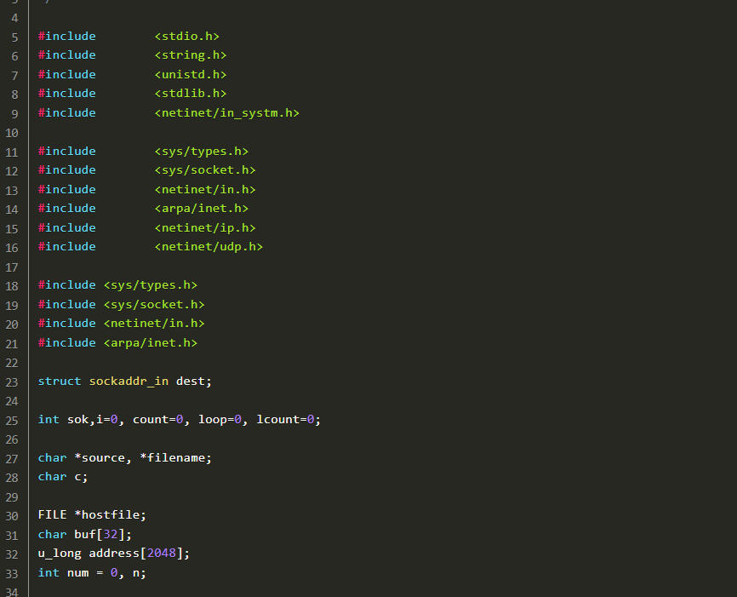
Task: Click the <sys/socket.h> include on line 19
Action: pyautogui.click(x=154, y=304)
